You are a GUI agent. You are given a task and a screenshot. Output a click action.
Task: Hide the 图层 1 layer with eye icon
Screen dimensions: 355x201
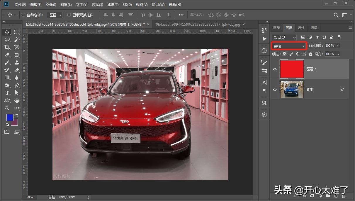tap(275, 69)
